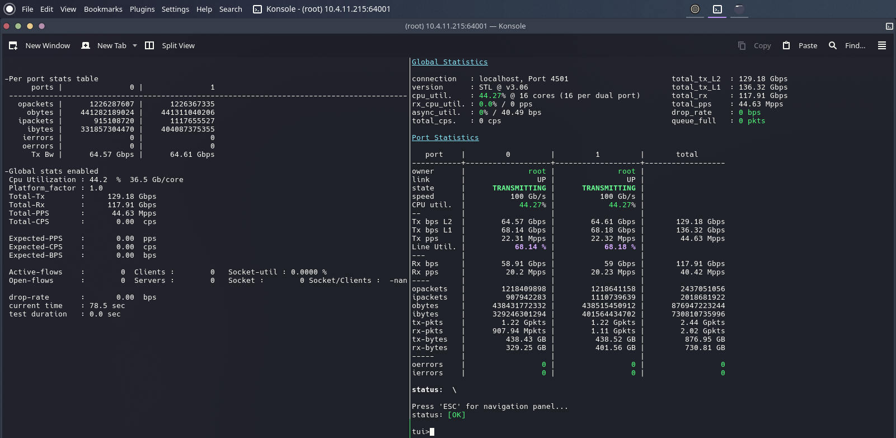Click the version value 'STL @ v3.06'
The image size is (896, 438).
(x=504, y=87)
